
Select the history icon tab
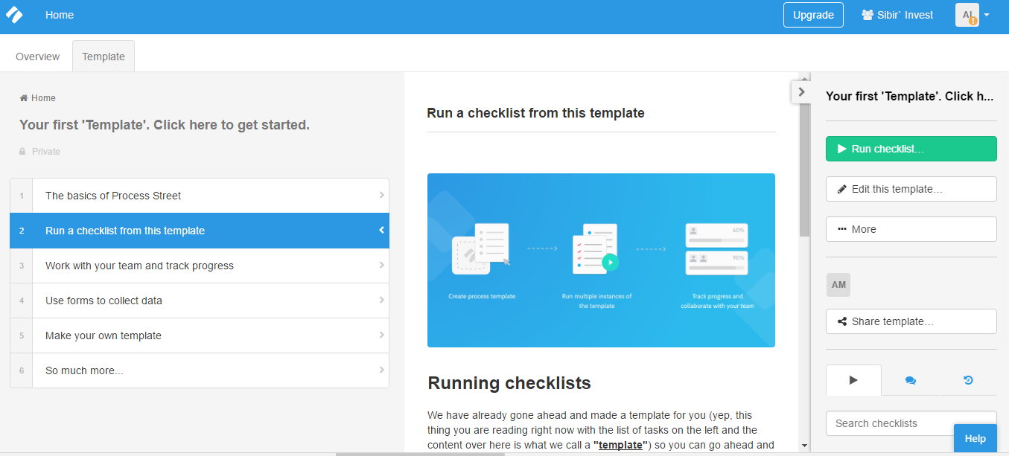click(x=968, y=380)
